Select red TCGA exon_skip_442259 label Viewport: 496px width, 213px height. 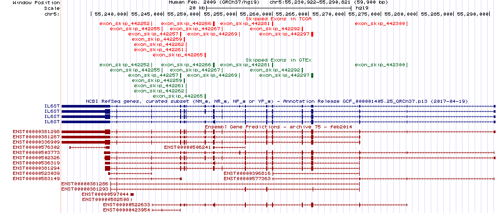[157, 39]
